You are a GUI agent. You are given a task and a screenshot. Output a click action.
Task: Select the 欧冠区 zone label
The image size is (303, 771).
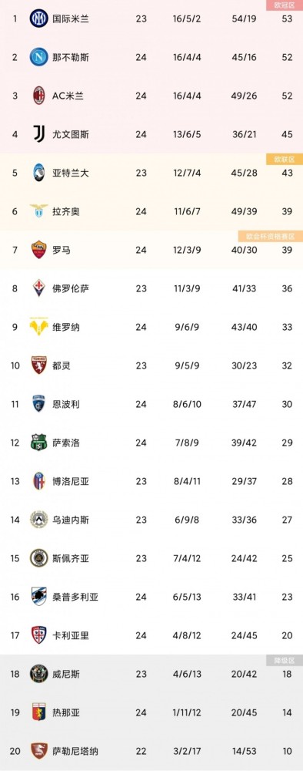(285, 5)
